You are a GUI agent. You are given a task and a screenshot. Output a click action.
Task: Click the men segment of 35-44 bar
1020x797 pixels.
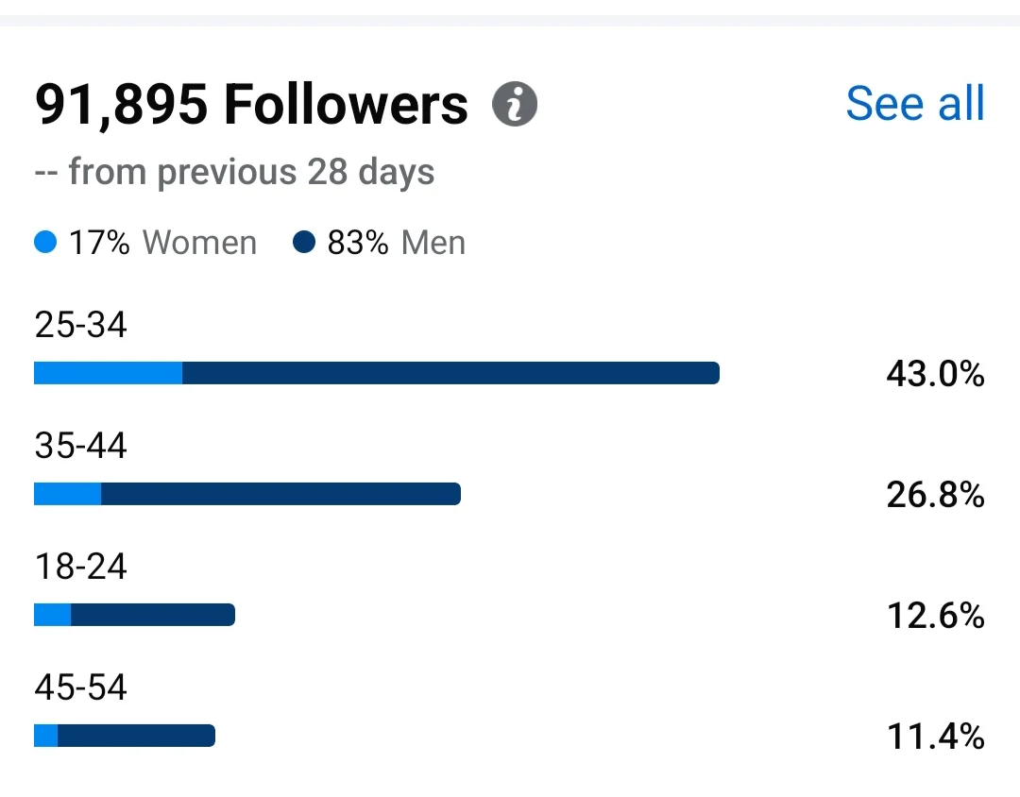281,494
